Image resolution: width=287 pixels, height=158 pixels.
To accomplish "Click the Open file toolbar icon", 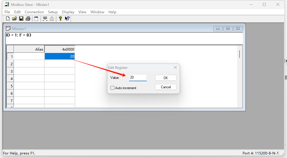I will tap(14, 19).
